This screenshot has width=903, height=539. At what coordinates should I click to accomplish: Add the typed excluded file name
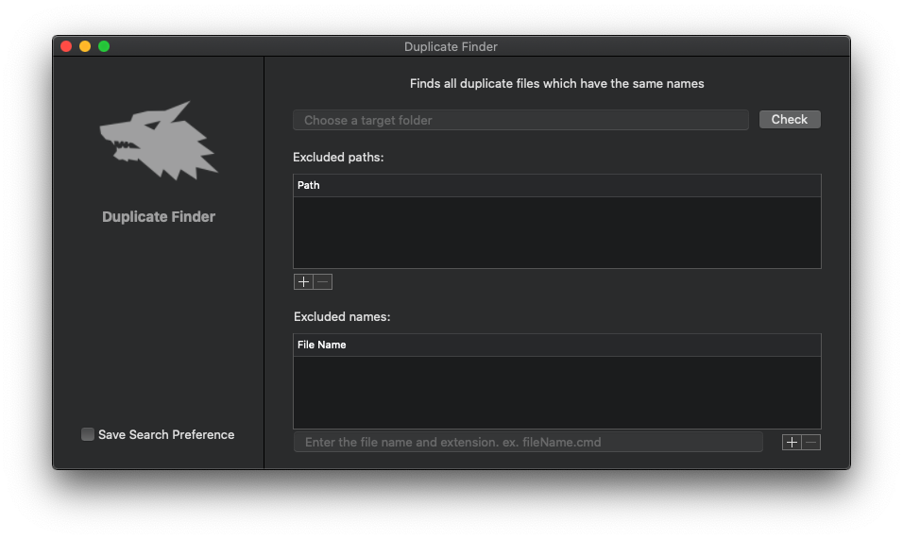pyautogui.click(x=792, y=443)
